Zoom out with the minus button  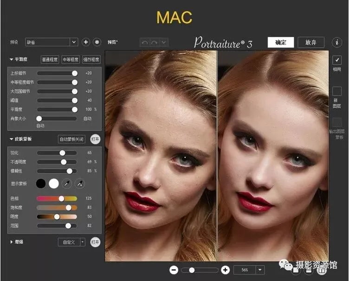click(x=174, y=270)
